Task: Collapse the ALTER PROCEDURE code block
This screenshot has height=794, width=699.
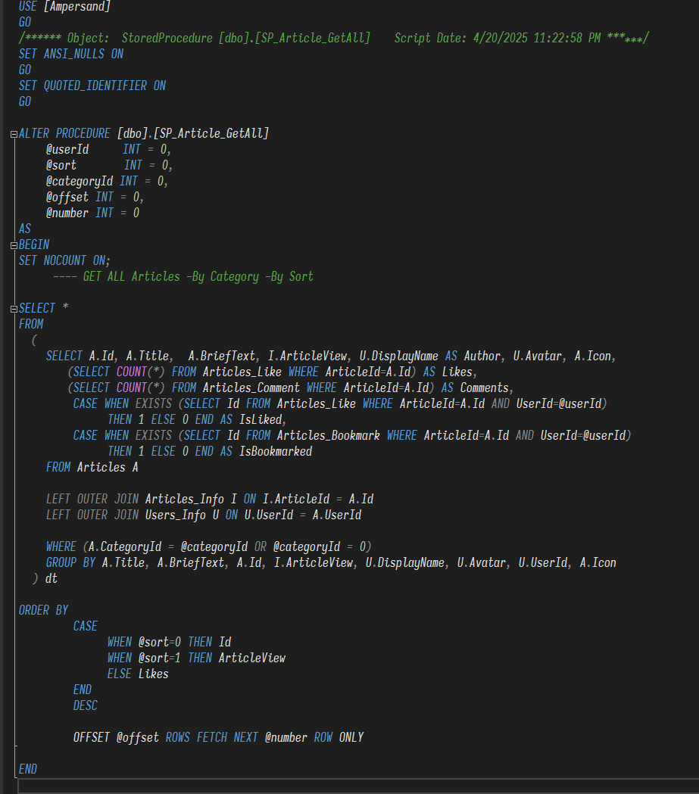Action: 14,134
